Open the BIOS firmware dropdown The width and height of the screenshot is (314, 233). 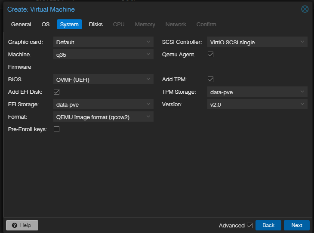[103, 79]
